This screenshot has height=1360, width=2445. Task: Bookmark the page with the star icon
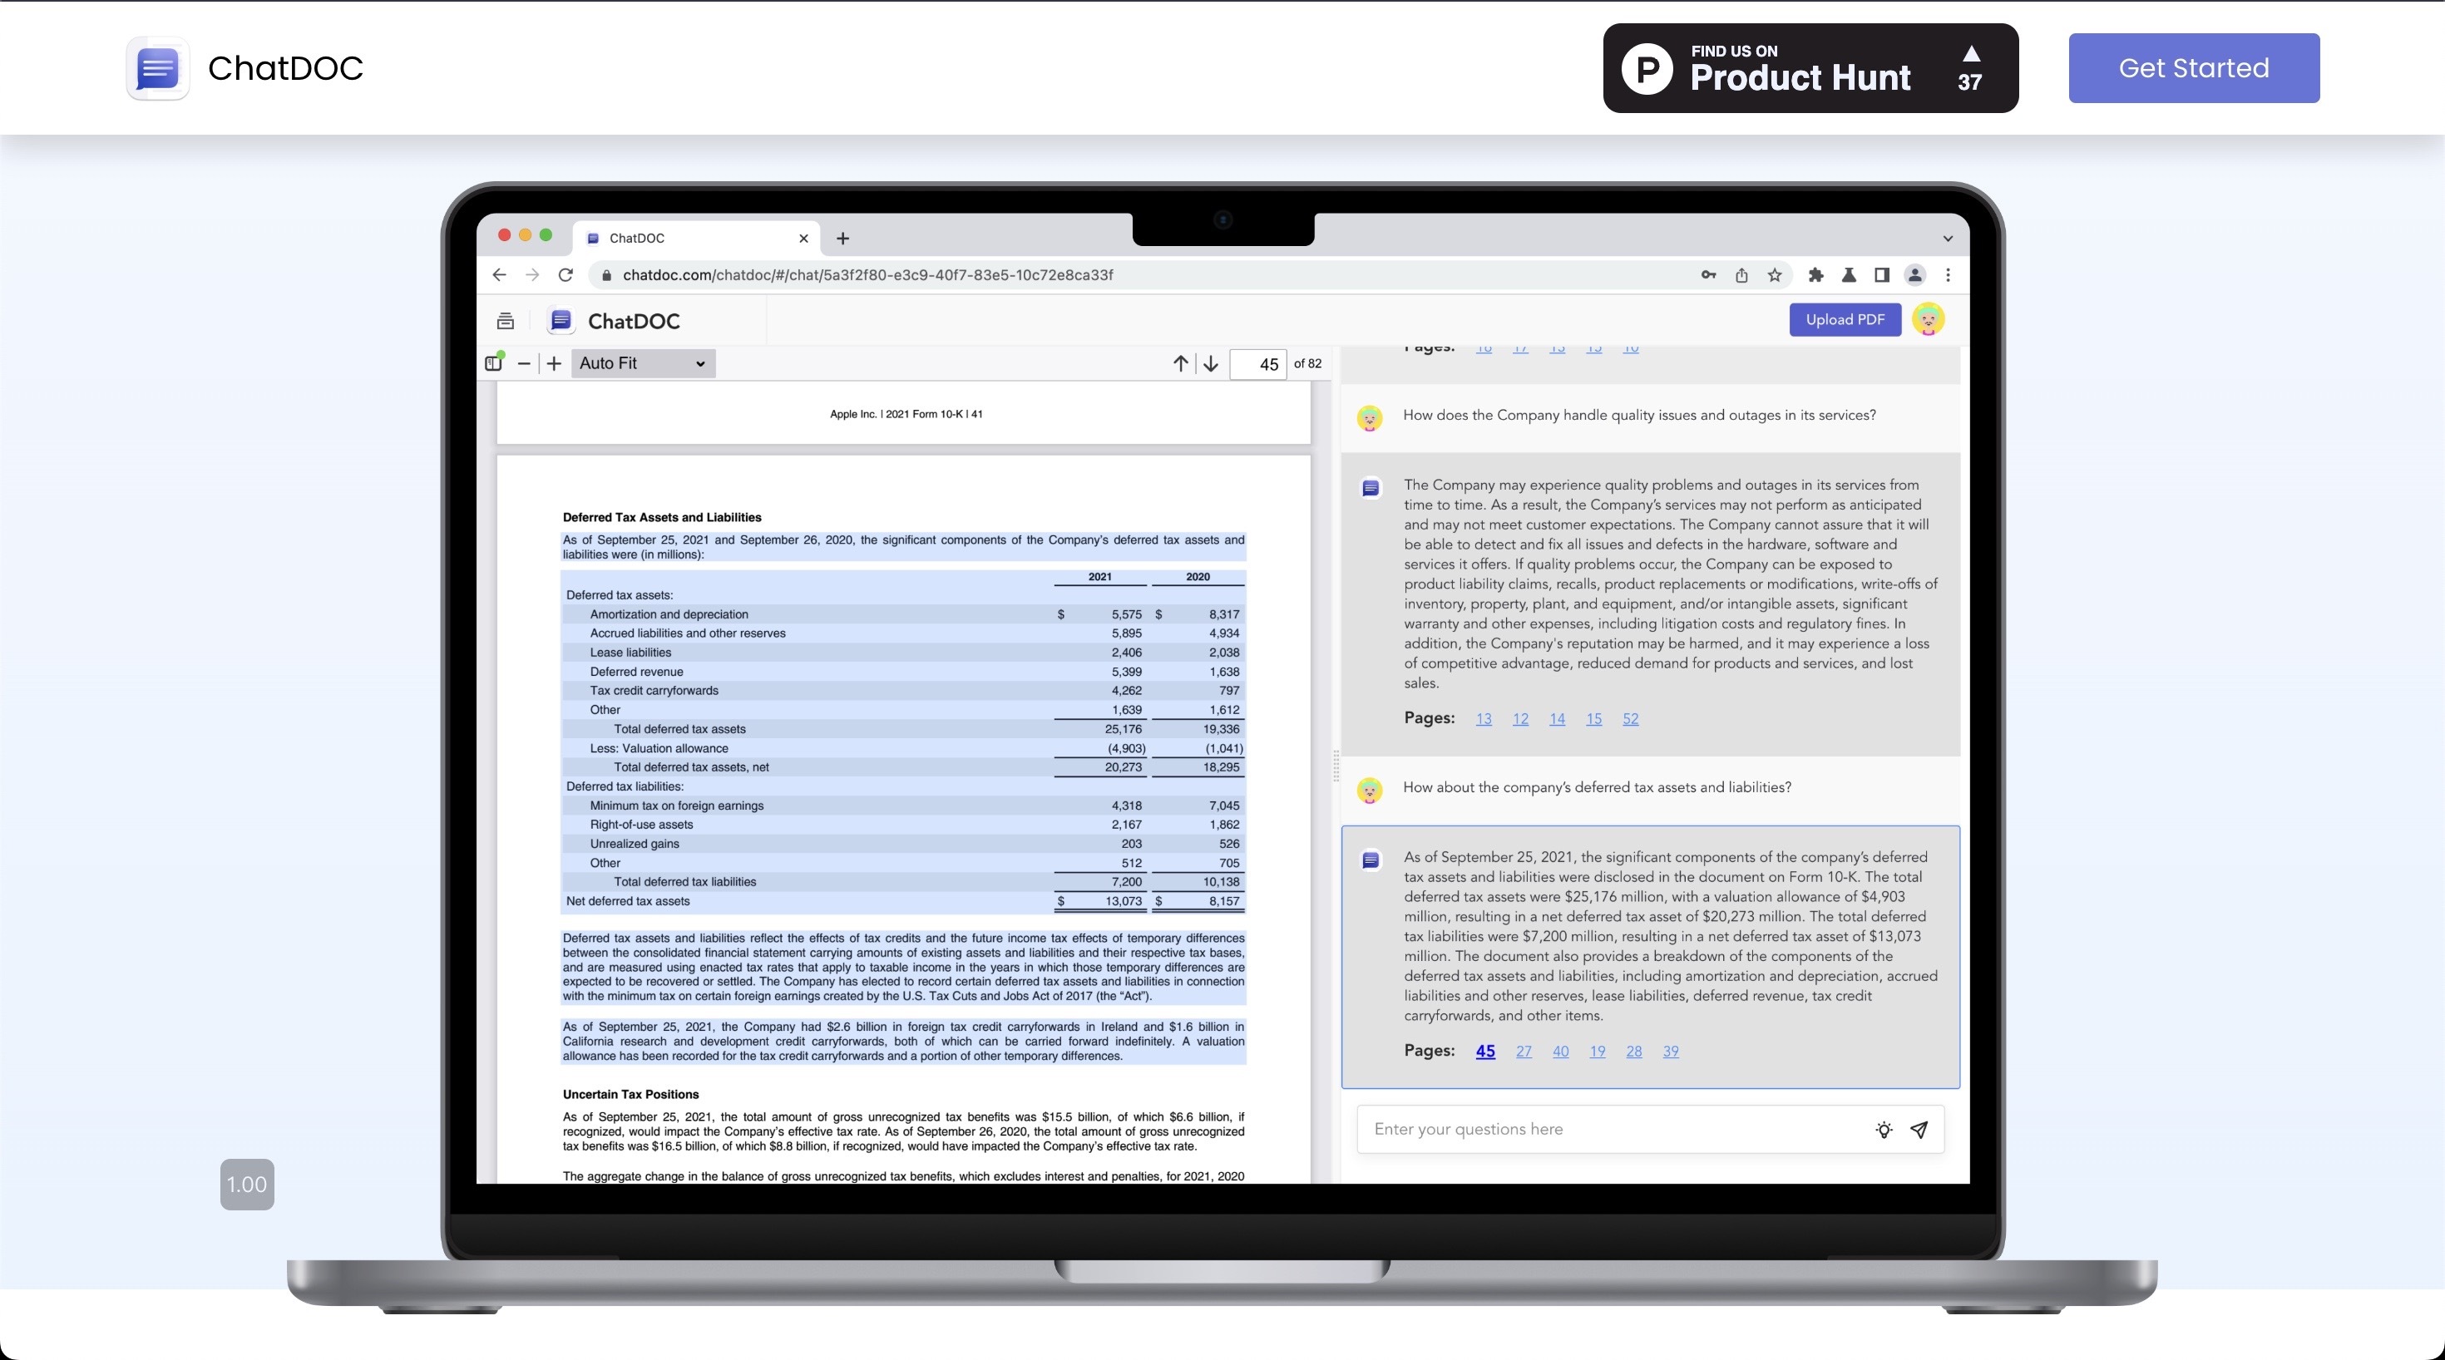(1775, 275)
